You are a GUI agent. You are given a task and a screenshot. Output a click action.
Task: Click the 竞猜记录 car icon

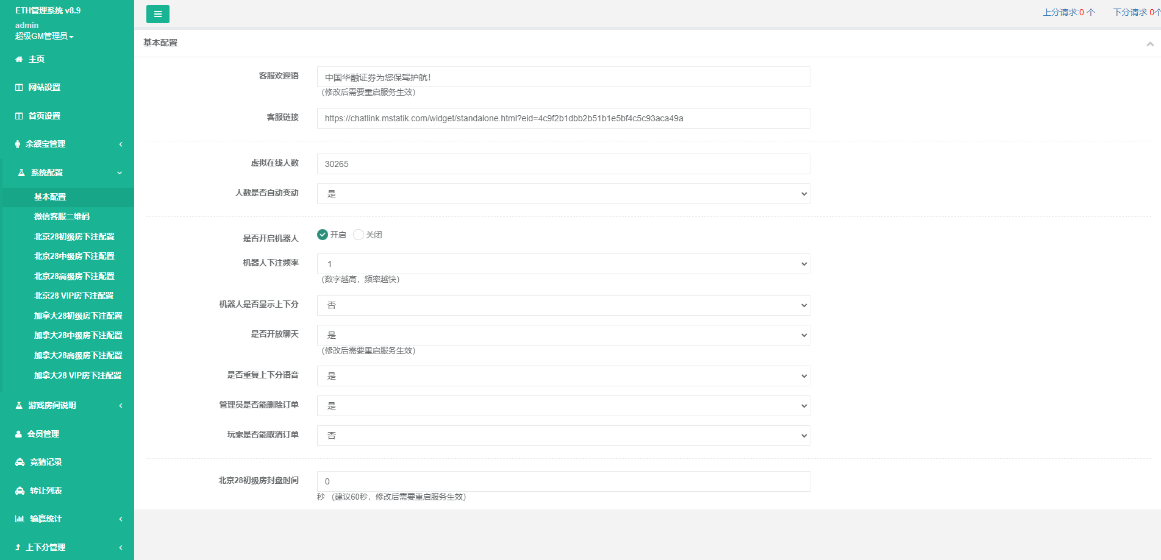pyautogui.click(x=20, y=463)
